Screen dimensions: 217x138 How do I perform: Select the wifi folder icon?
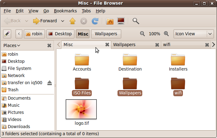(x=178, y=84)
